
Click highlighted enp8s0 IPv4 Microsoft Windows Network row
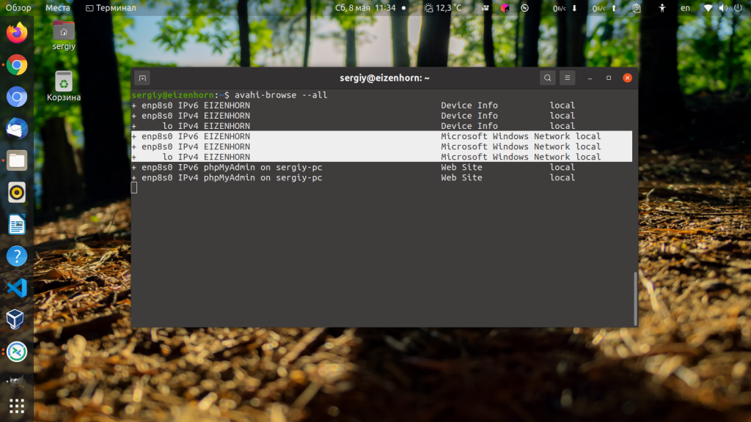[381, 147]
